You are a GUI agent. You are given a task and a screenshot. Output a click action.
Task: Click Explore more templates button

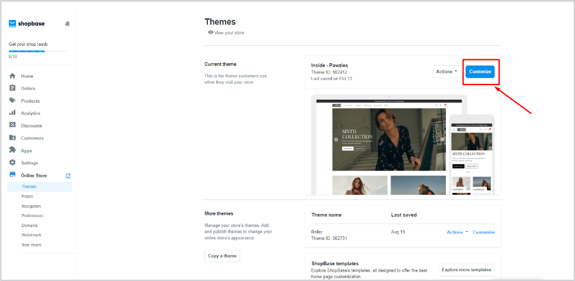click(x=466, y=270)
